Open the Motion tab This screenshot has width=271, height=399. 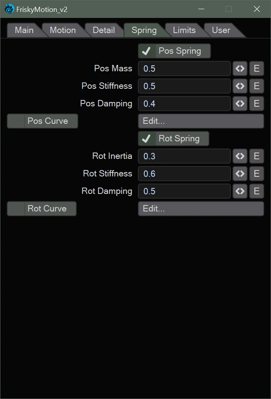(x=62, y=30)
